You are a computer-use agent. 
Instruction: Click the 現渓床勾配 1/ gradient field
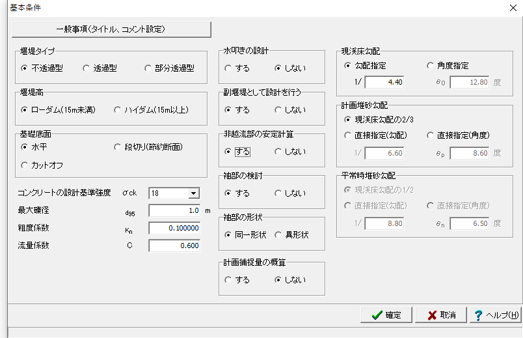click(384, 82)
